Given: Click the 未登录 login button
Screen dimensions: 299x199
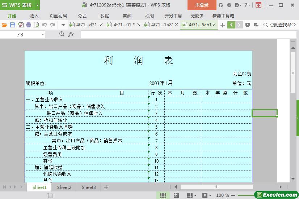Looking at the screenshot, I should click(202, 5).
